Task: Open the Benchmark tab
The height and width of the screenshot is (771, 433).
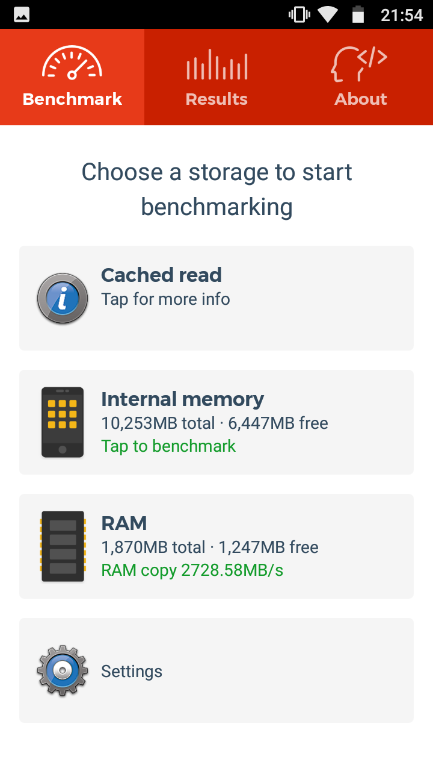Action: (72, 77)
